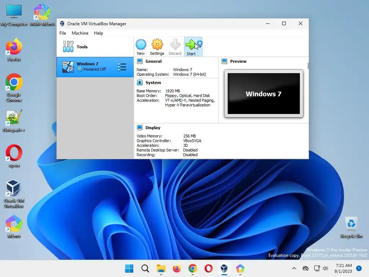Click the MEmu taskbar icon
369x277 pixels.
click(x=240, y=268)
